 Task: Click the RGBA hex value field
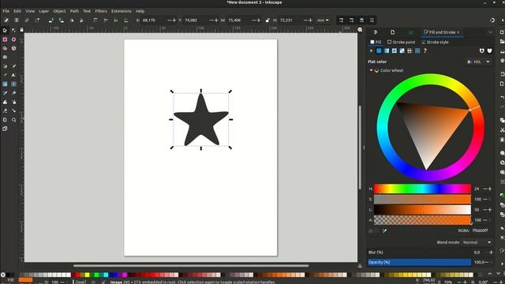click(x=481, y=230)
